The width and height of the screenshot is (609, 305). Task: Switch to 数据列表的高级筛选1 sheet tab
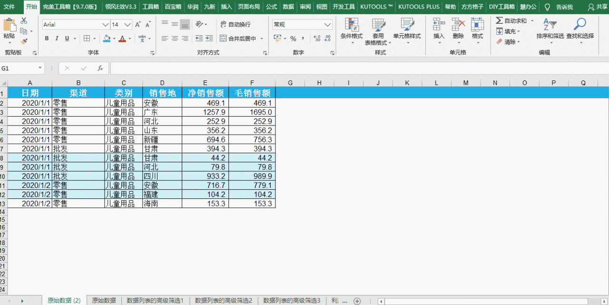click(155, 301)
